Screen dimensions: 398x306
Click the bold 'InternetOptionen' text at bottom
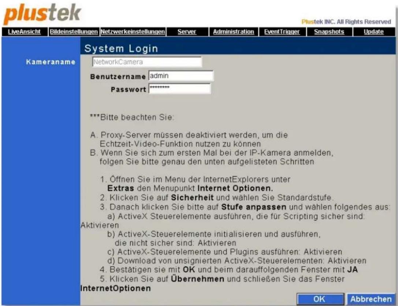tap(115, 288)
